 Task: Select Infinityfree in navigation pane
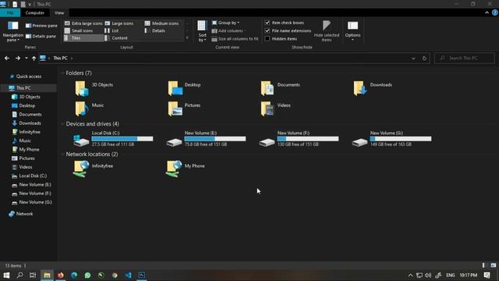[x=27, y=132]
